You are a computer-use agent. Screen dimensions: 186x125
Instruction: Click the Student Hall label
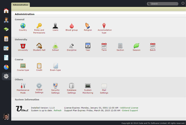point(39,50)
